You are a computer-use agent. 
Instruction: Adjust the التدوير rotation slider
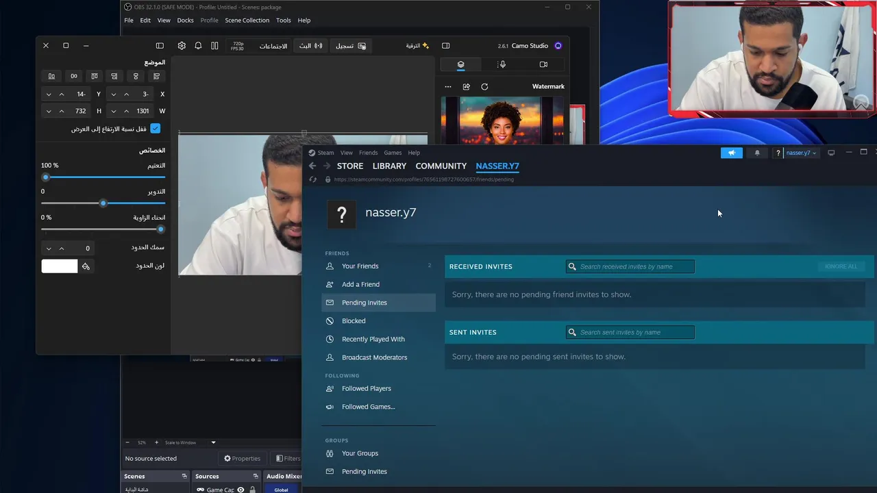coord(103,203)
